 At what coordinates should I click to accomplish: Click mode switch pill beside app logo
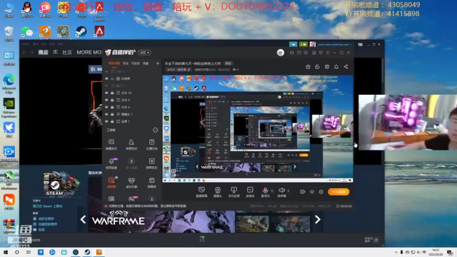(x=145, y=53)
